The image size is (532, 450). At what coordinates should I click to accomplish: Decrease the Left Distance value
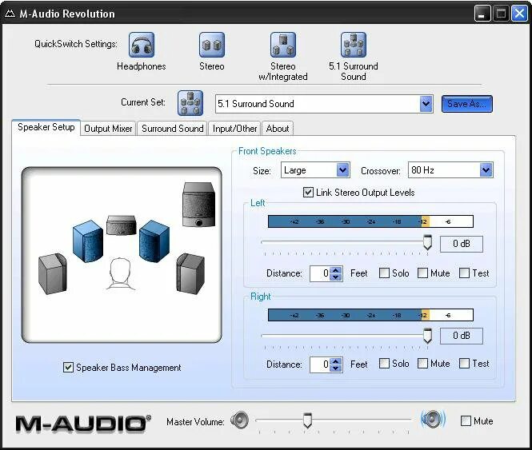point(335,277)
